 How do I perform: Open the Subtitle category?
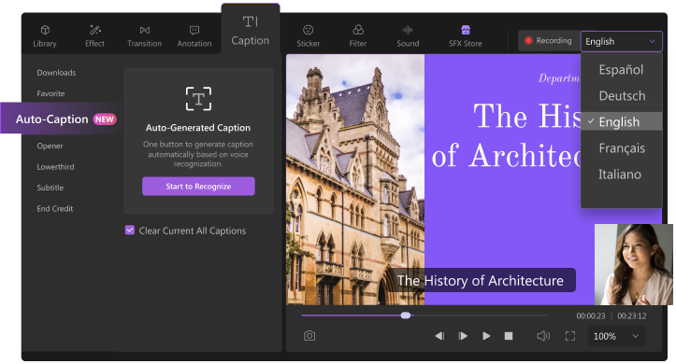pyautogui.click(x=50, y=188)
